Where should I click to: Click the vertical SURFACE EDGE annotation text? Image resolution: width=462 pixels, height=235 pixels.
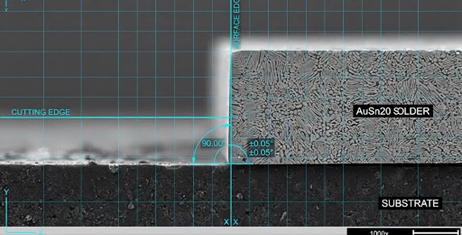pos(237,25)
